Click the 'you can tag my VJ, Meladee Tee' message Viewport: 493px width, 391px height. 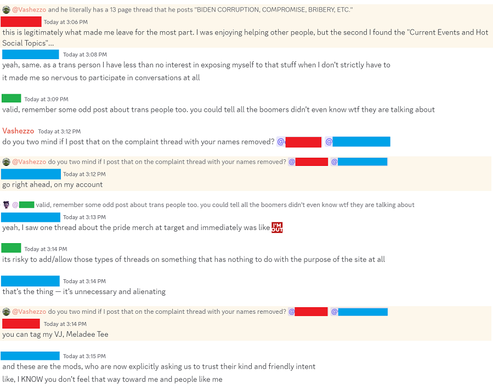tap(55, 334)
